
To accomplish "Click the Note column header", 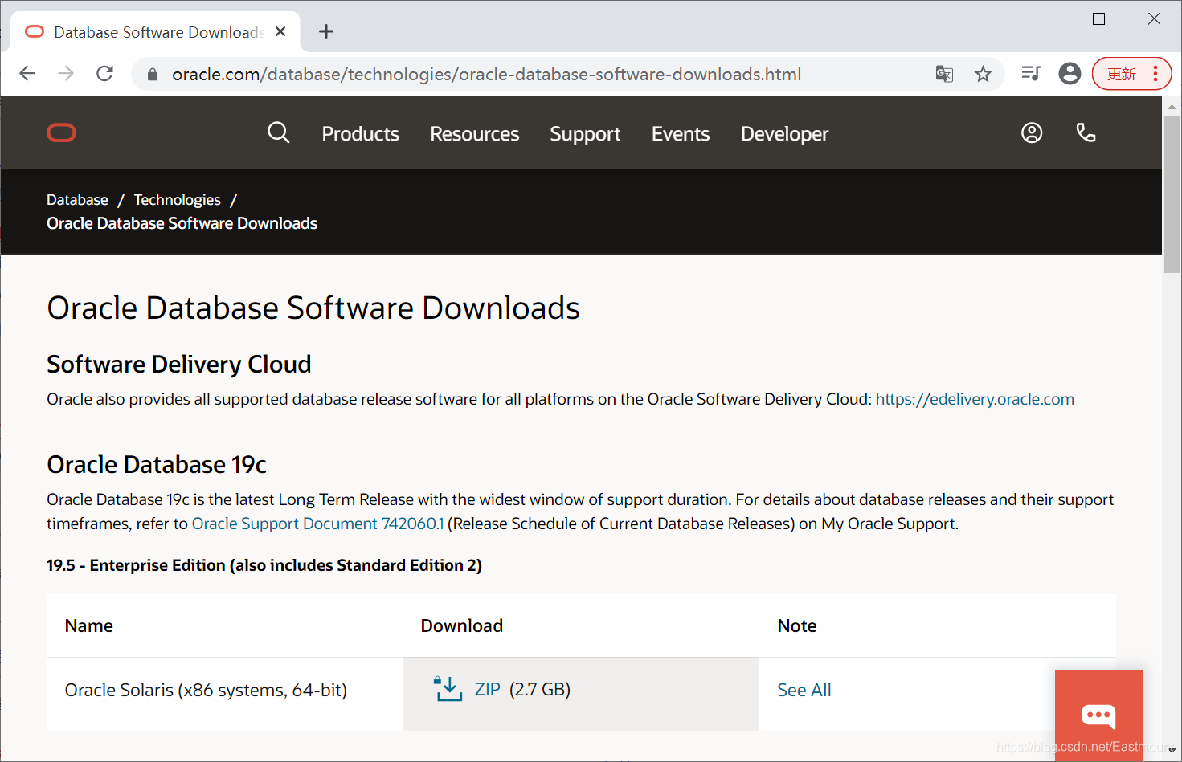I will [796, 625].
